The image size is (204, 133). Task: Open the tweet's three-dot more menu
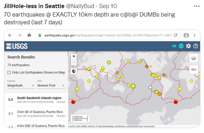pyautogui.click(x=197, y=6)
